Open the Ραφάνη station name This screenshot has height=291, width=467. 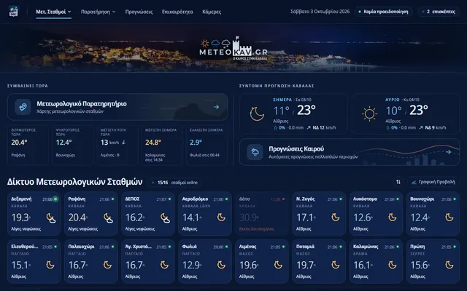coord(77,199)
